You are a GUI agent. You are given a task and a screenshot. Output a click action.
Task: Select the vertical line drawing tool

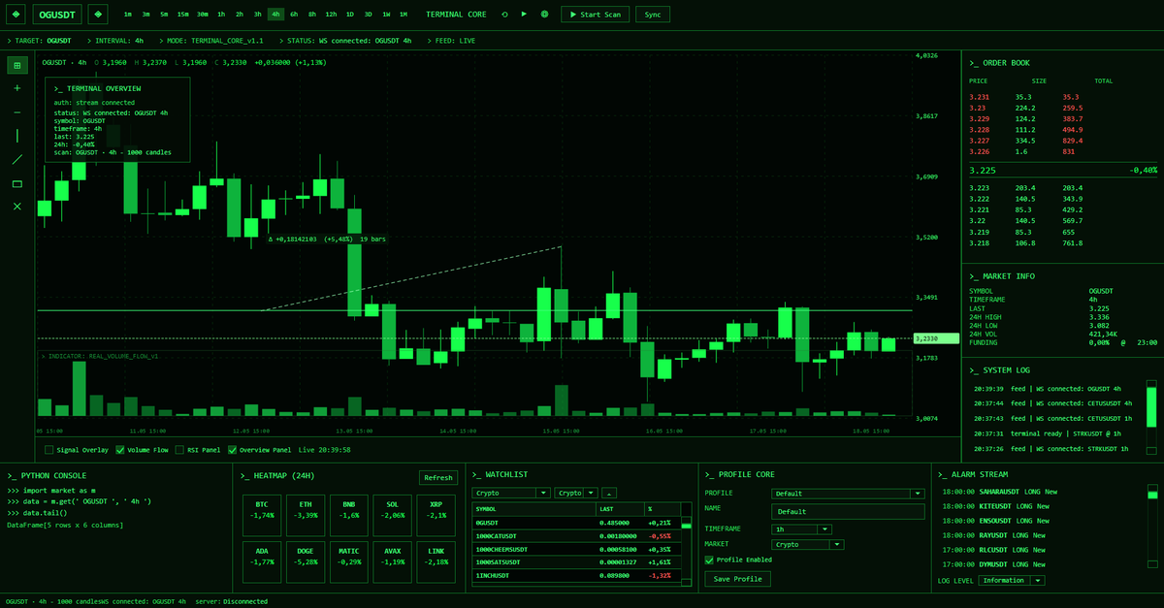(x=16, y=136)
